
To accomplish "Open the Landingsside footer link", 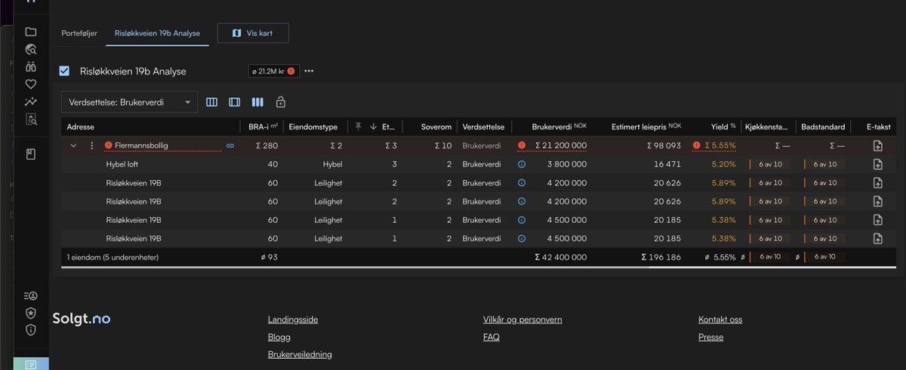I will pos(293,320).
